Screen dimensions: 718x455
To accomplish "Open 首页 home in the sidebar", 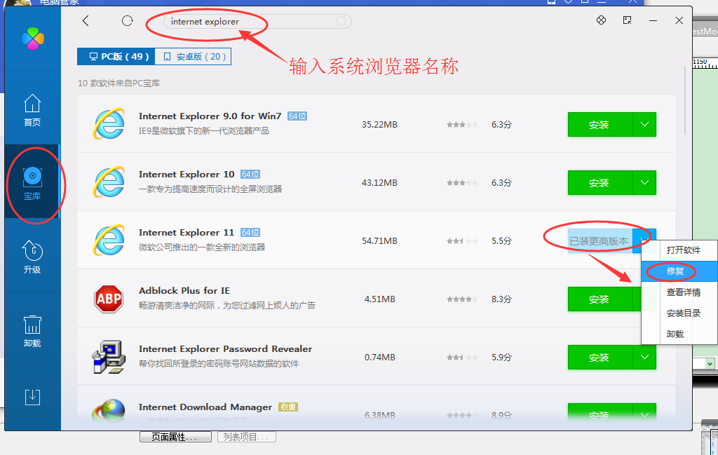I will click(32, 111).
